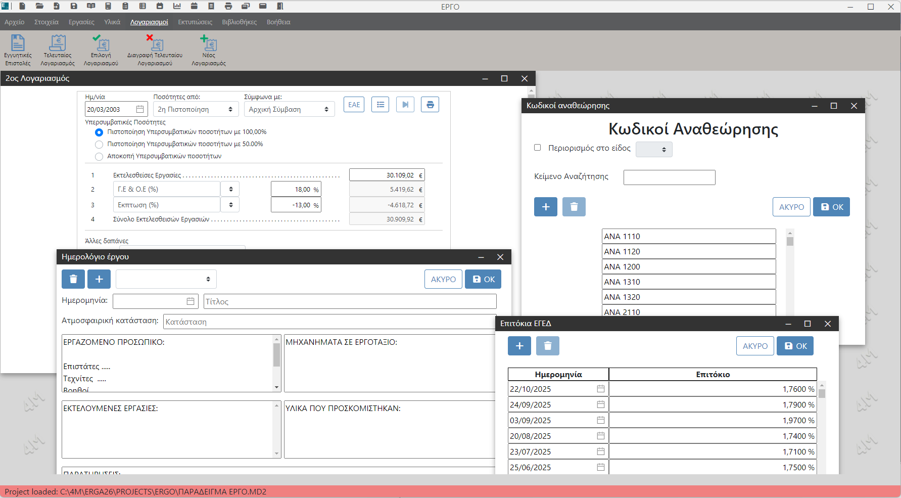Image resolution: width=901 pixels, height=498 pixels.
Task: Click ΑΚΥΡΟ in Κωδικοί αναθεώρησης window
Action: 791,207
